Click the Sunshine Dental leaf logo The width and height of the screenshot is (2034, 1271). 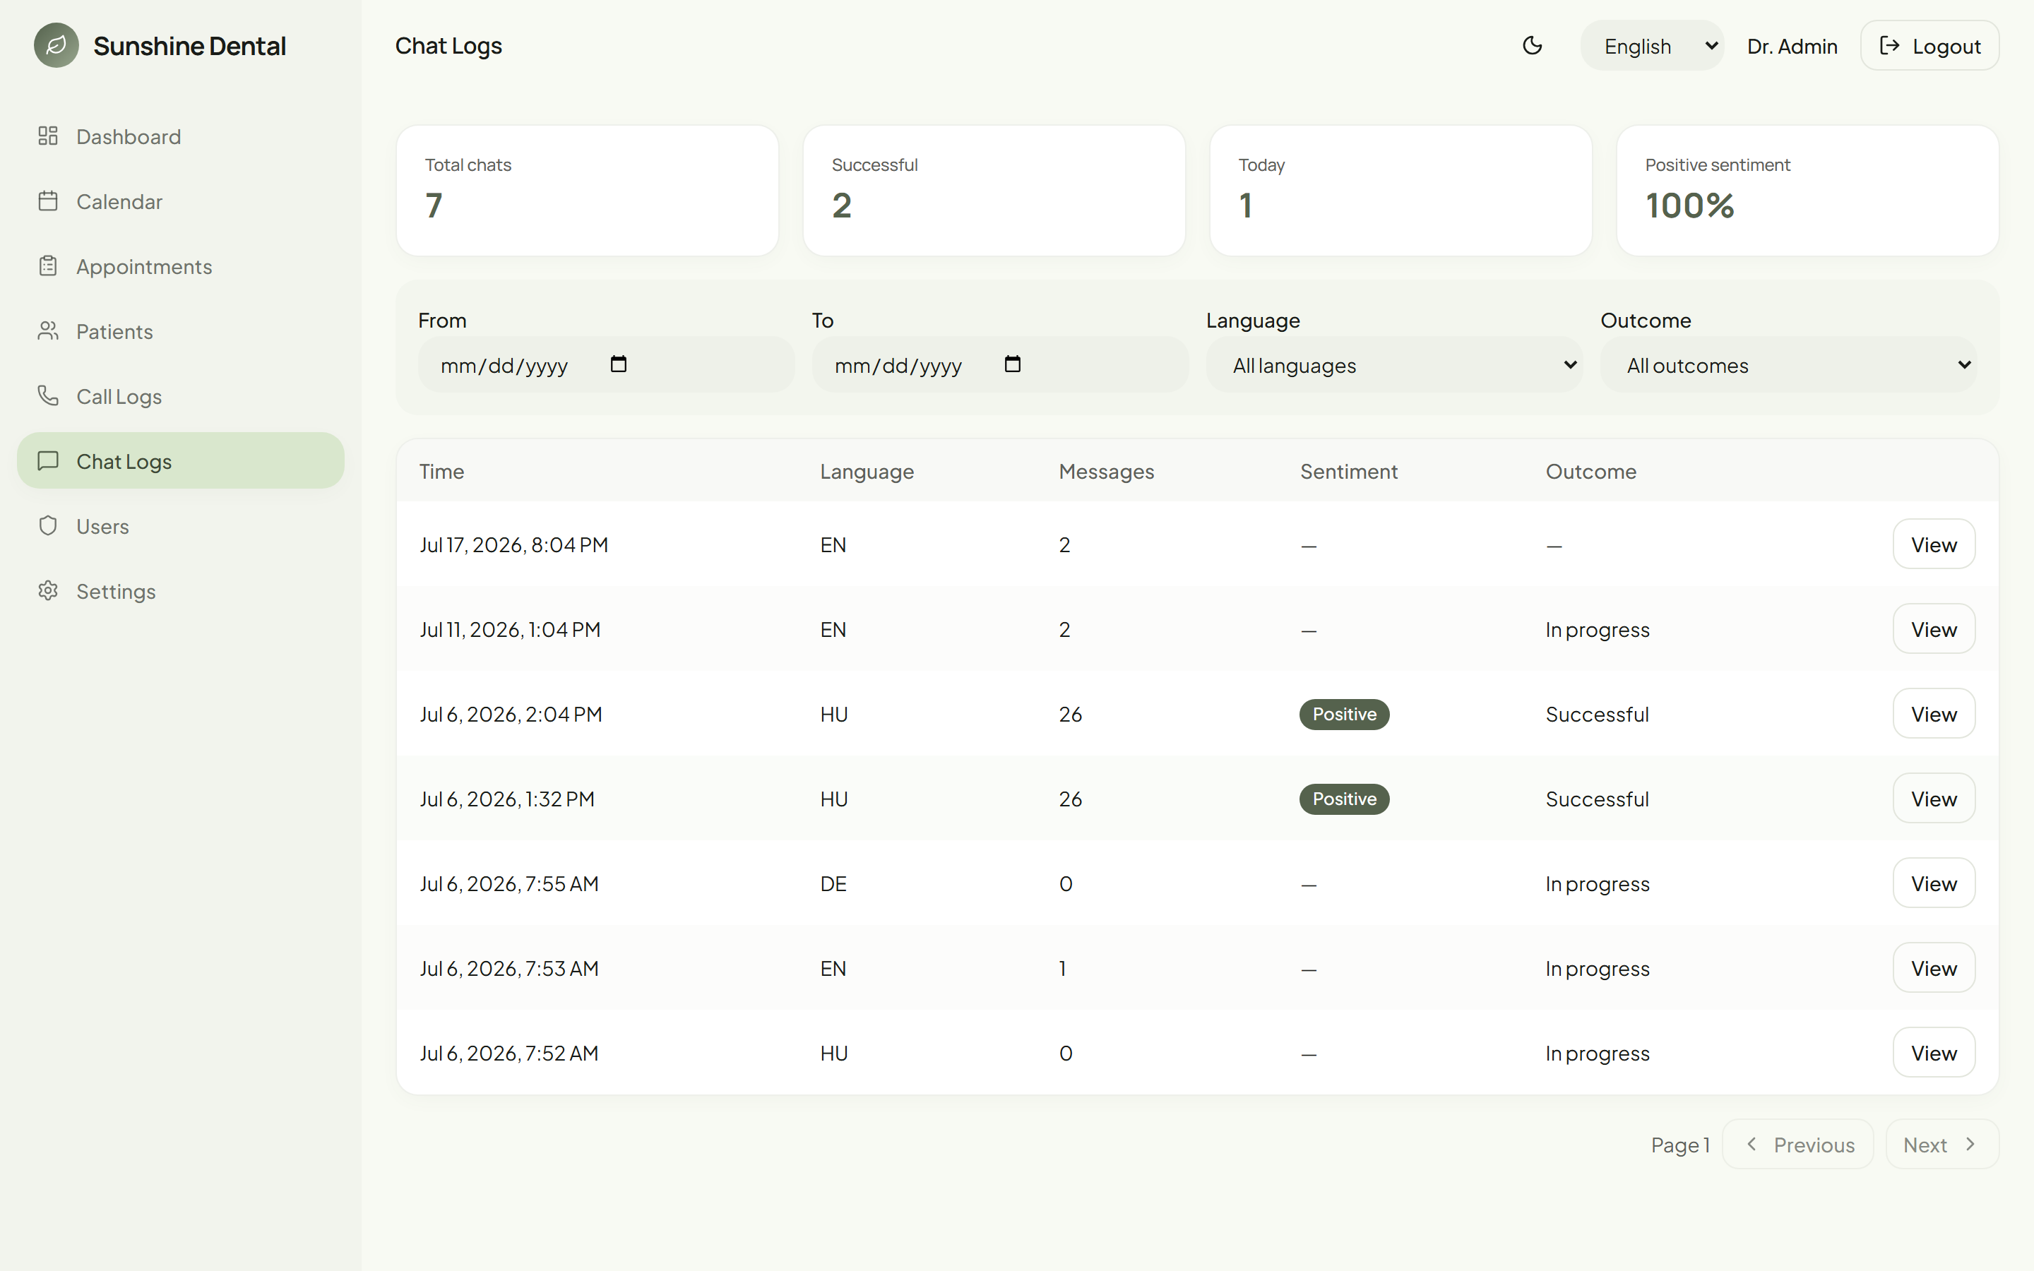tap(56, 45)
